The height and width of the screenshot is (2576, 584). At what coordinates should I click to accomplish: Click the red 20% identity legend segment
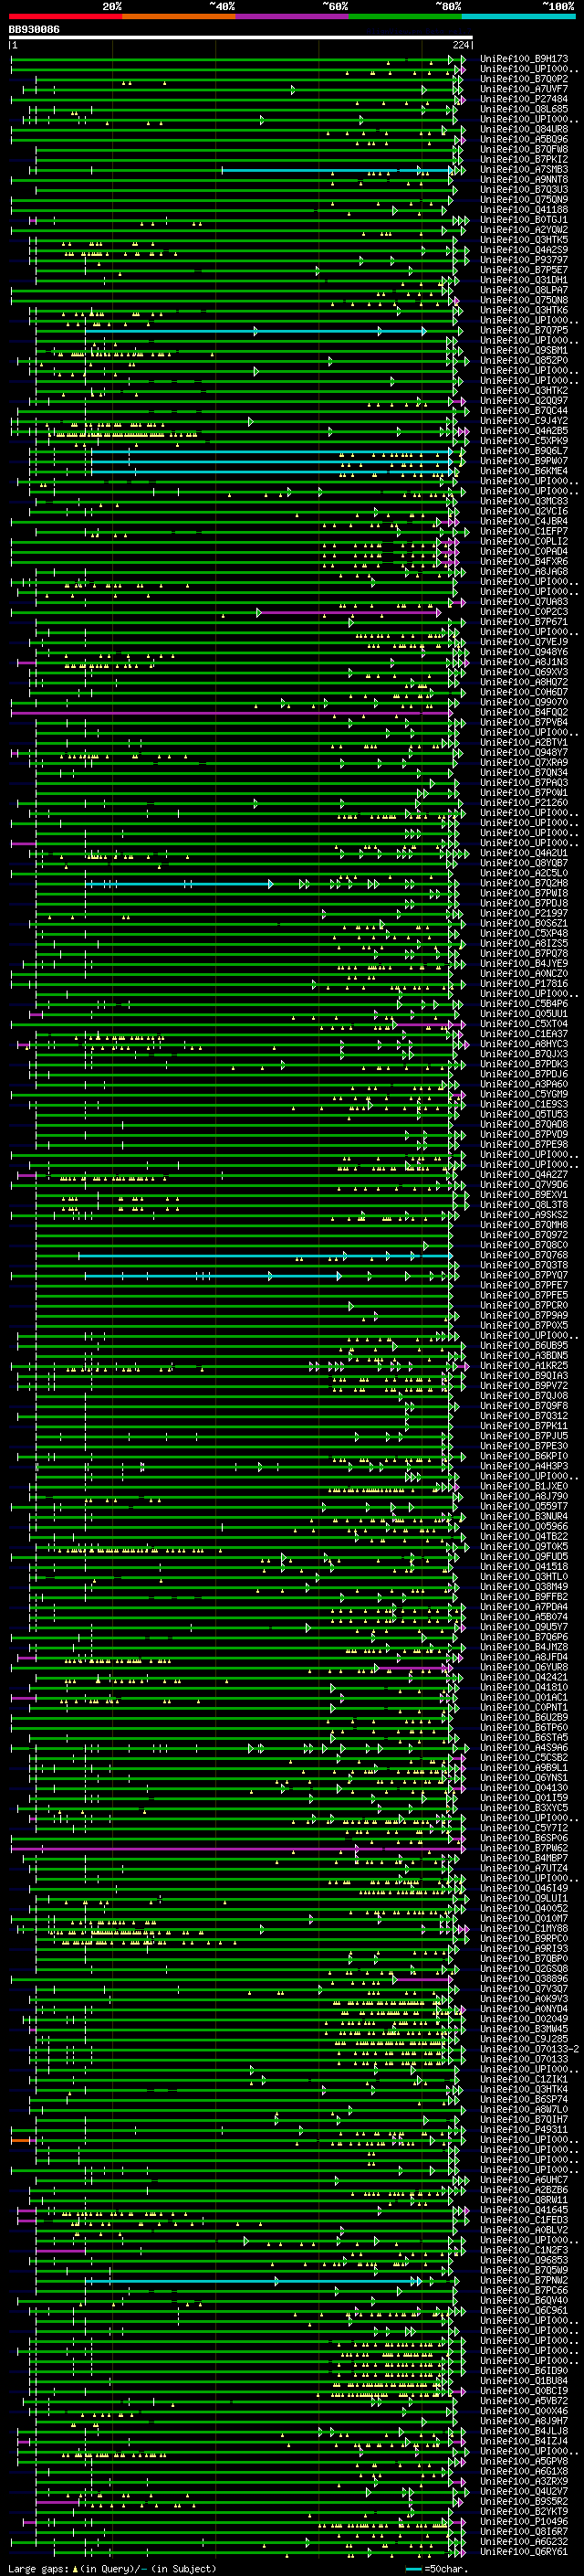(x=66, y=16)
